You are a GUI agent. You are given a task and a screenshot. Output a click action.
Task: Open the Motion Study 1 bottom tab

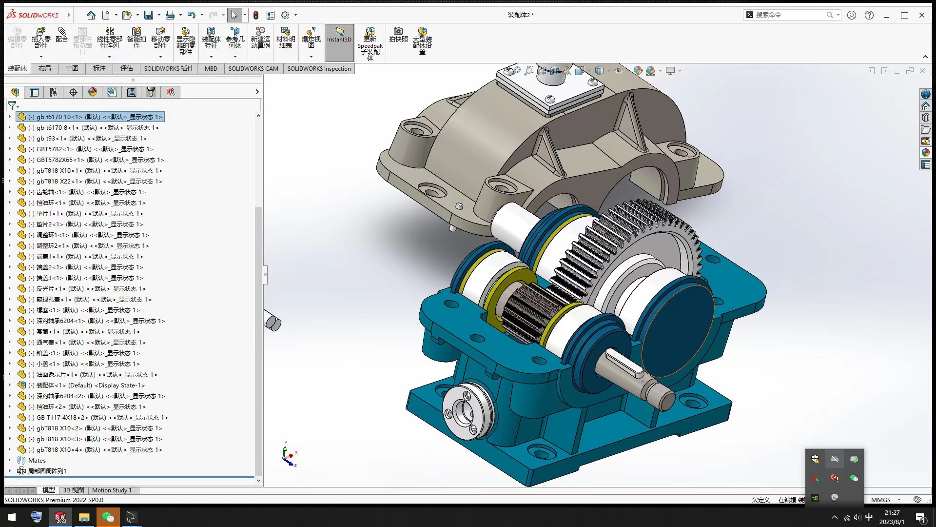coord(112,490)
